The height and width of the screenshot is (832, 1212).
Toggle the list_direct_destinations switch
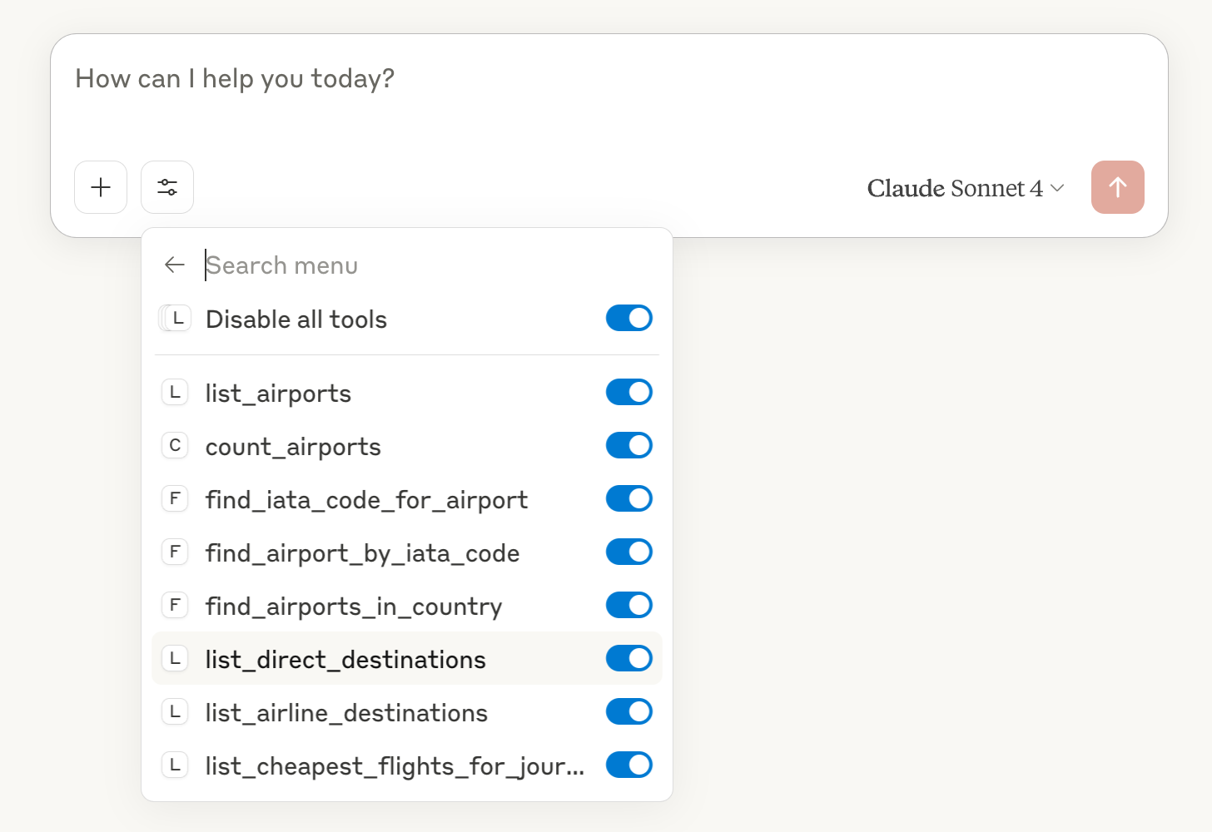click(x=628, y=658)
